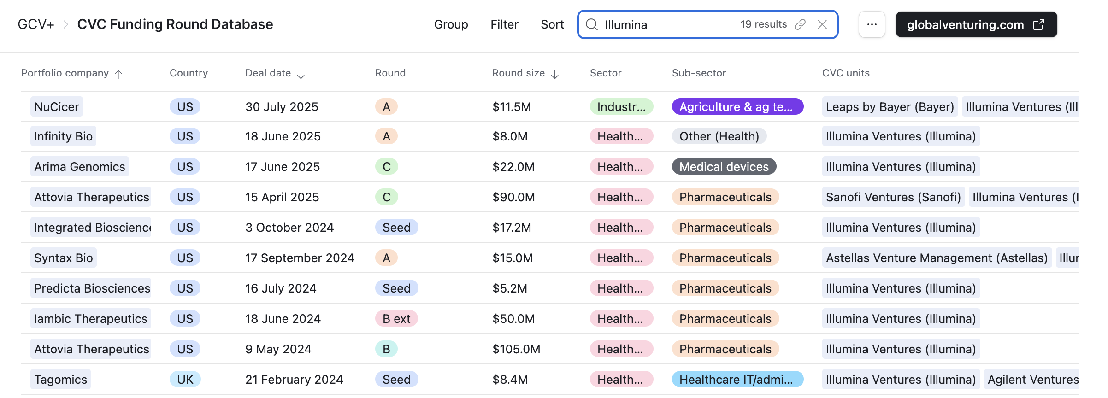Click the Medical devices sub-sector tag
Image resolution: width=1108 pixels, height=398 pixels.
[724, 166]
